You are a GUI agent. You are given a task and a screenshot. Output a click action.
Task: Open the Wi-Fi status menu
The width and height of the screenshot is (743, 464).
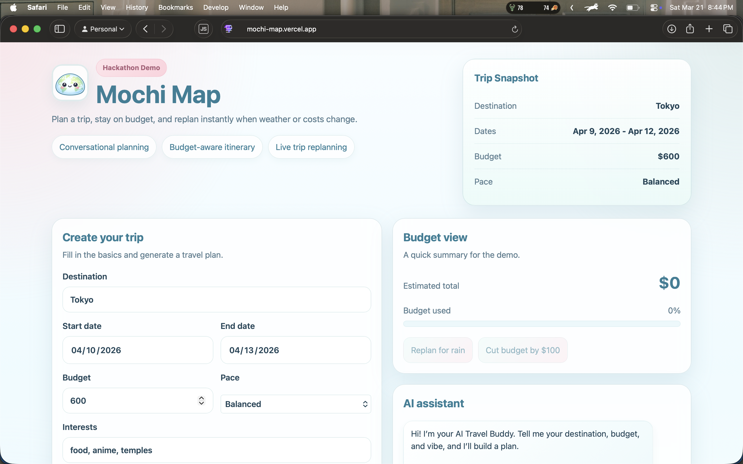pyautogui.click(x=612, y=7)
